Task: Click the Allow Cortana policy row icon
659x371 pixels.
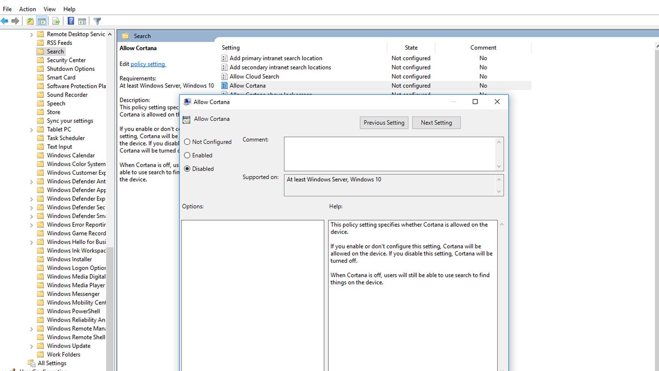Action: tap(224, 86)
